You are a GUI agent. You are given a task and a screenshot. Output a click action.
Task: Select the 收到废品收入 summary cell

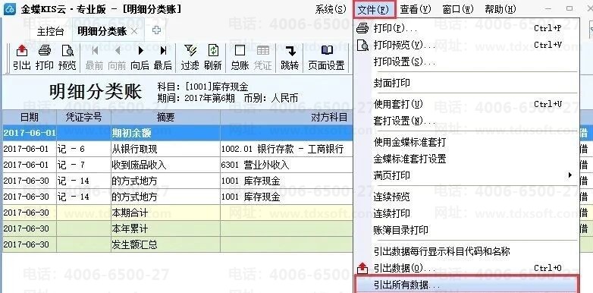(x=165, y=165)
